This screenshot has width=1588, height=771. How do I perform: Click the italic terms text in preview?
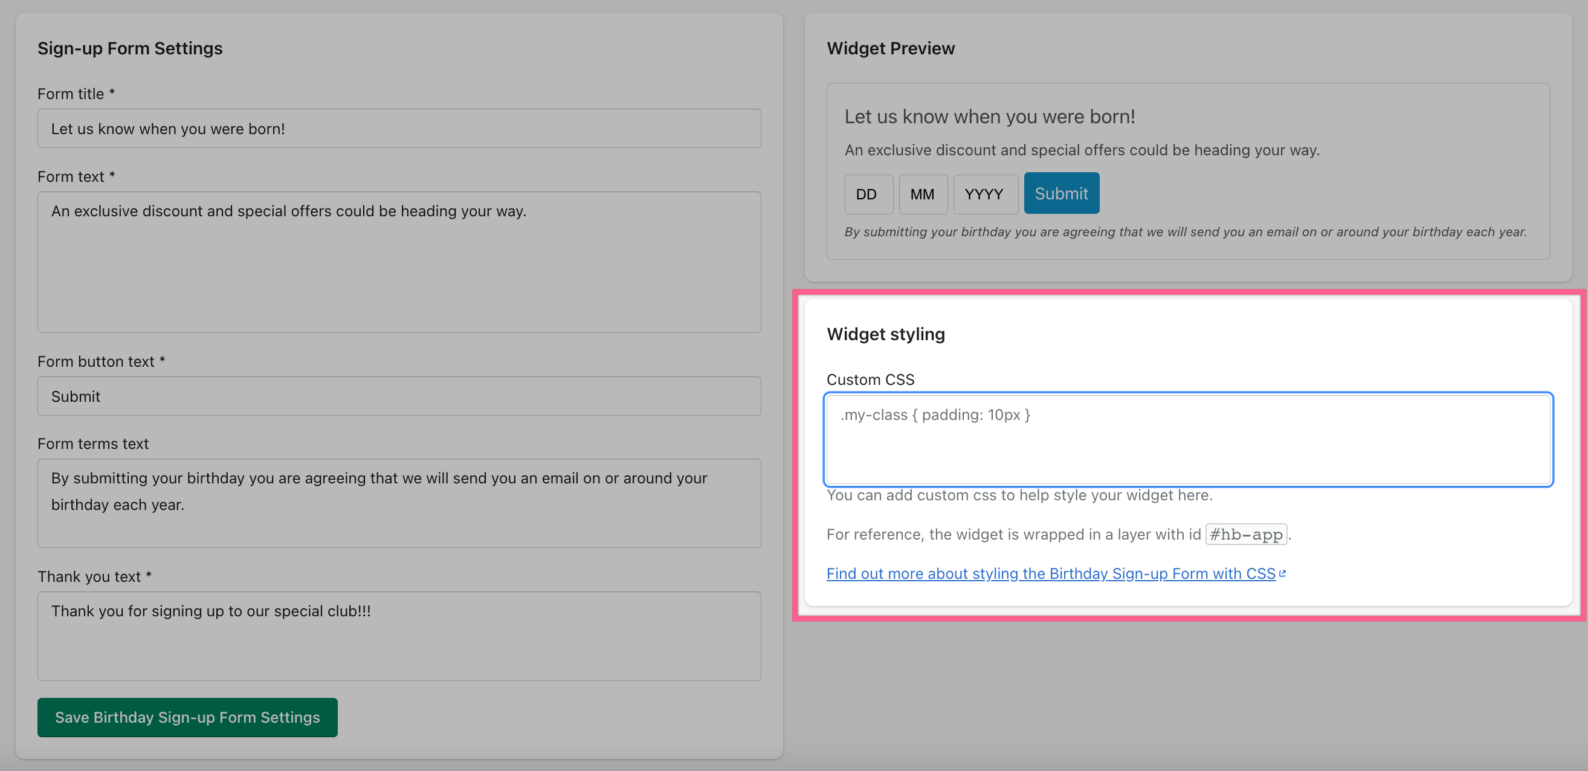tap(1185, 232)
